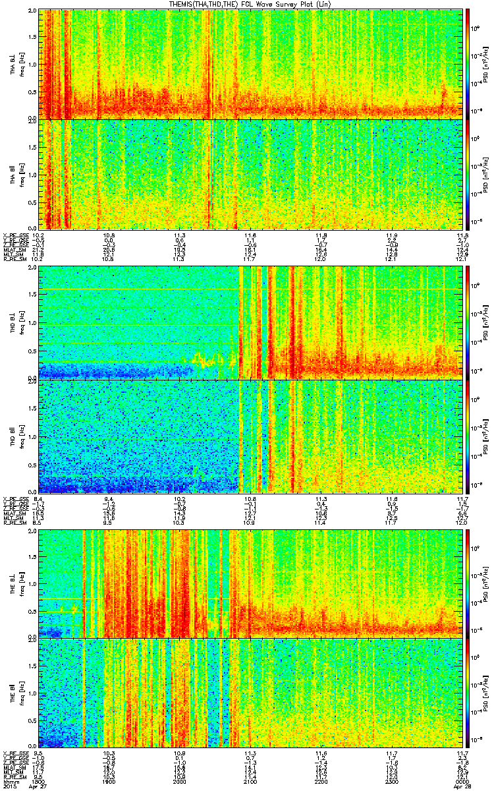
Task: Click the 2100 time tick label
Action: [x=252, y=781]
